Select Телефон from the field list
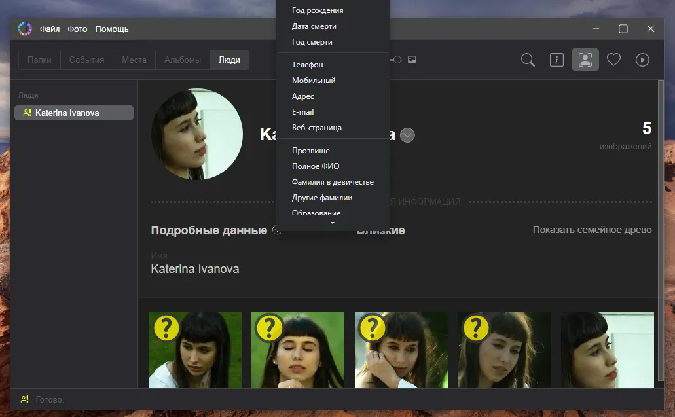This screenshot has height=417, width=675. (x=308, y=64)
